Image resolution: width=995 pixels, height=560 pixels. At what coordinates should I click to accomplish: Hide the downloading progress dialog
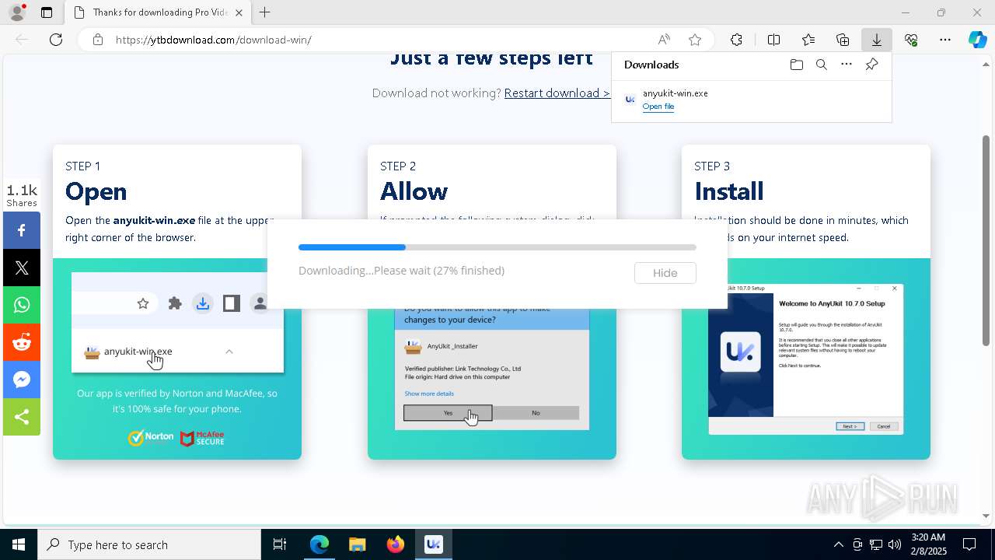click(665, 273)
